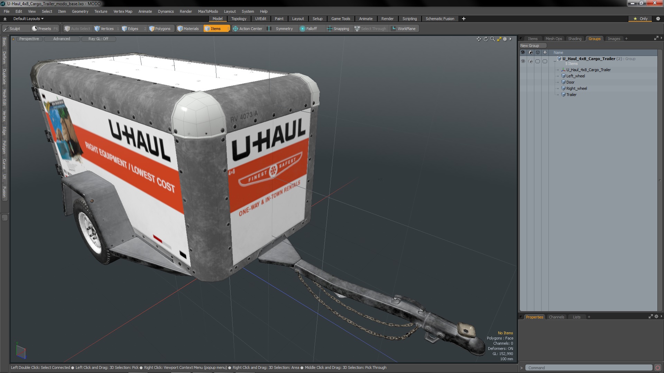Open the Default Layouts dropdown
Image resolution: width=664 pixels, height=373 pixels.
(x=28, y=19)
